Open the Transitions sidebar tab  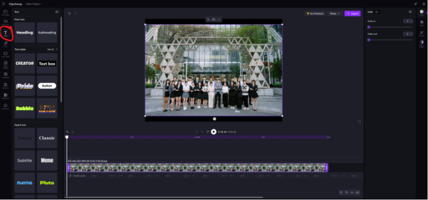(x=5, y=96)
